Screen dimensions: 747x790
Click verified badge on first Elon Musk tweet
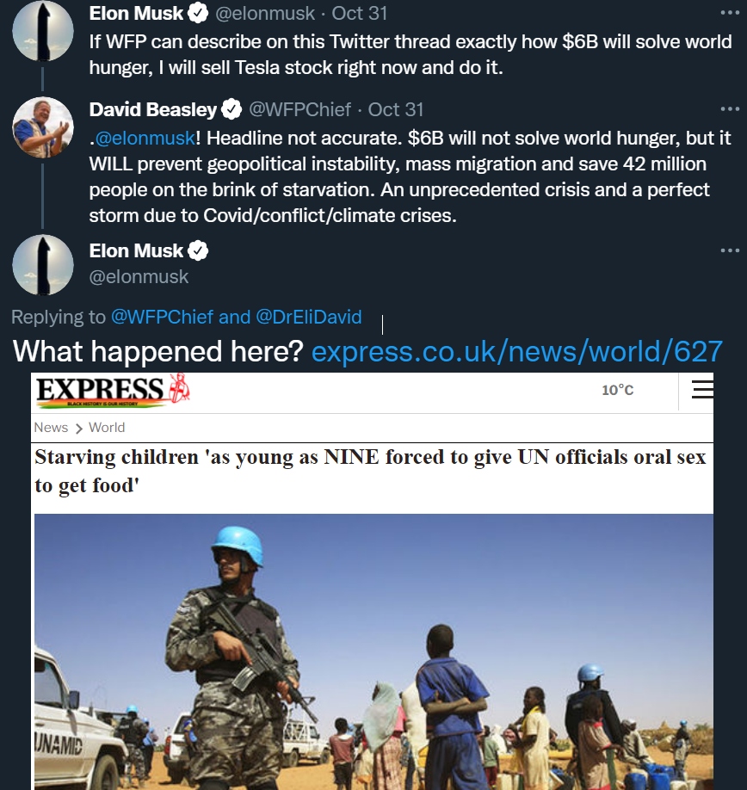point(198,14)
